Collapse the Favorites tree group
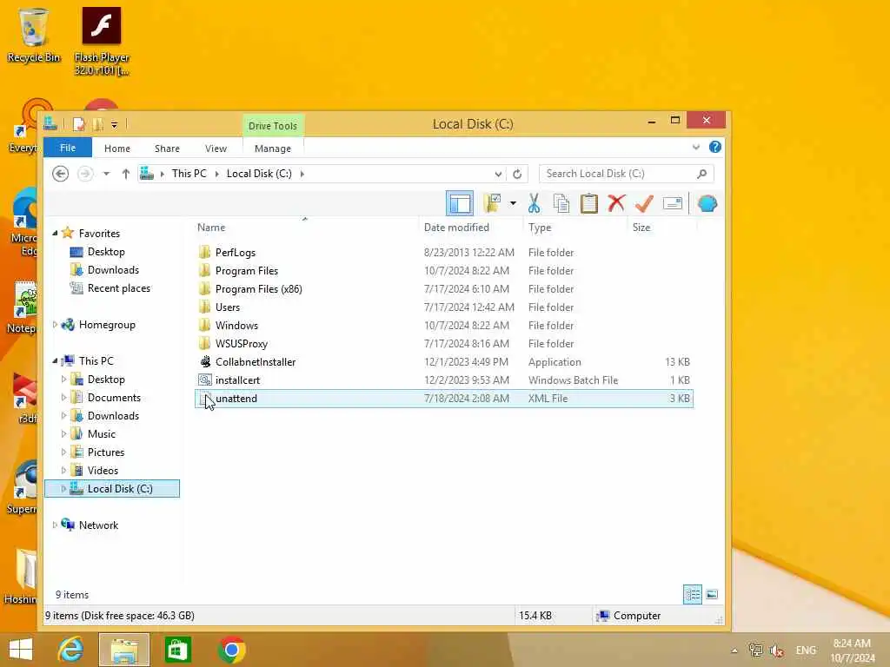Image resolution: width=890 pixels, height=667 pixels. [x=55, y=233]
